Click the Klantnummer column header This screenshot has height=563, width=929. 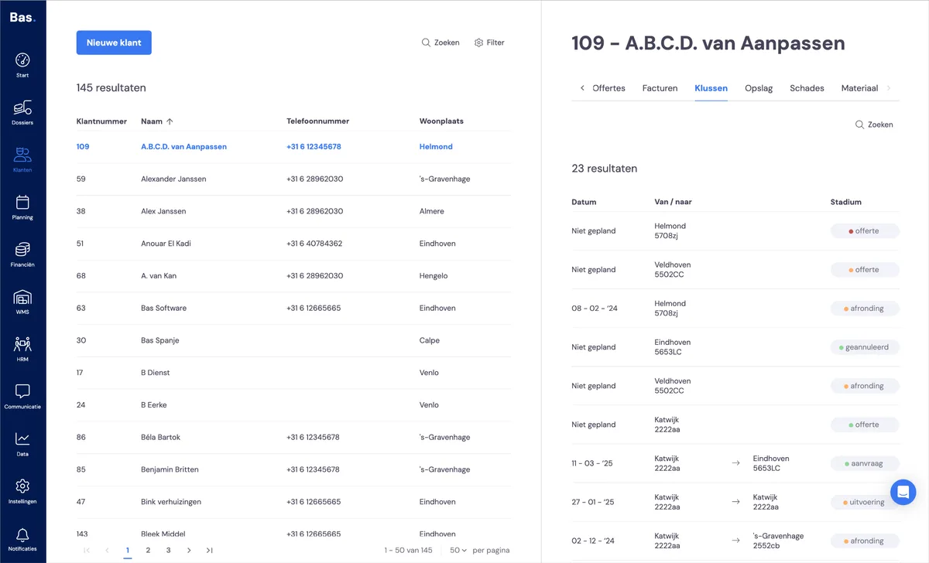coord(101,121)
